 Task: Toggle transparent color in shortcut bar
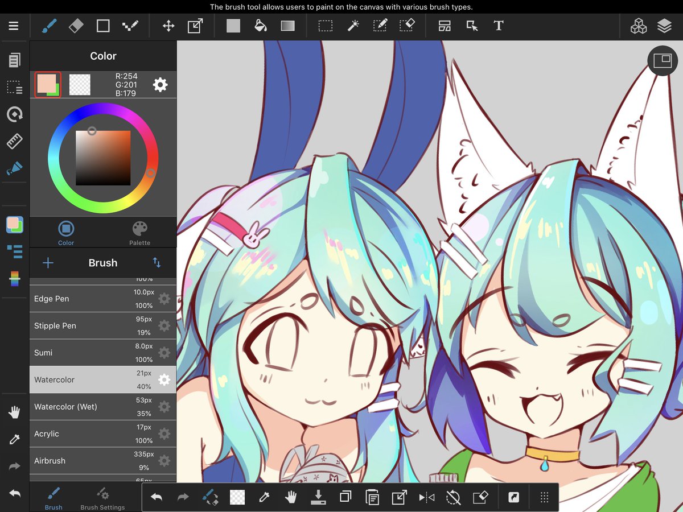coord(237,497)
